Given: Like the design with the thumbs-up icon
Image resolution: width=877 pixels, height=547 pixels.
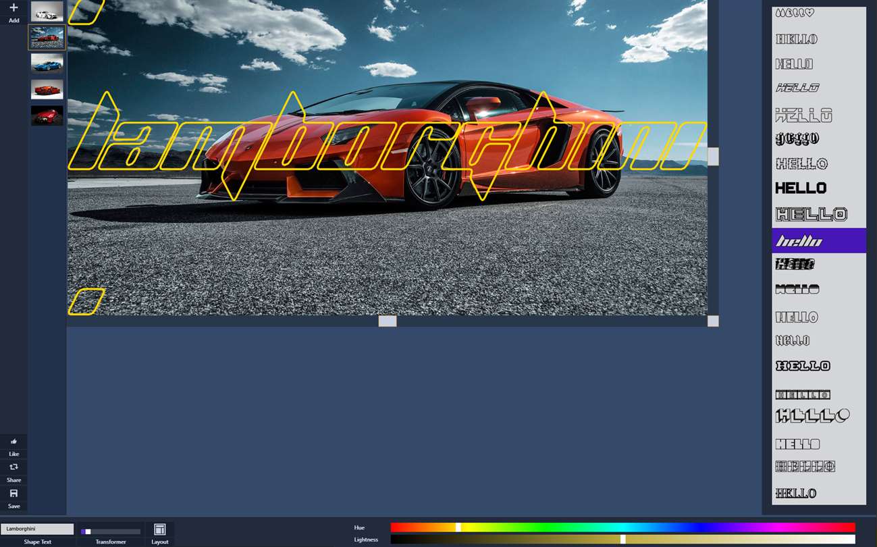Looking at the screenshot, I should [x=14, y=442].
